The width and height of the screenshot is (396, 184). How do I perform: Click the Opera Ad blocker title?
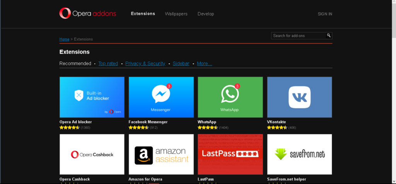point(76,122)
